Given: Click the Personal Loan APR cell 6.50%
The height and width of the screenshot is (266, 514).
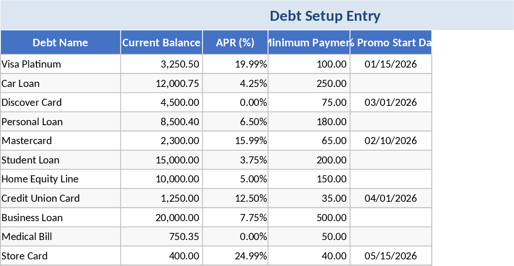Looking at the screenshot, I should [235, 122].
